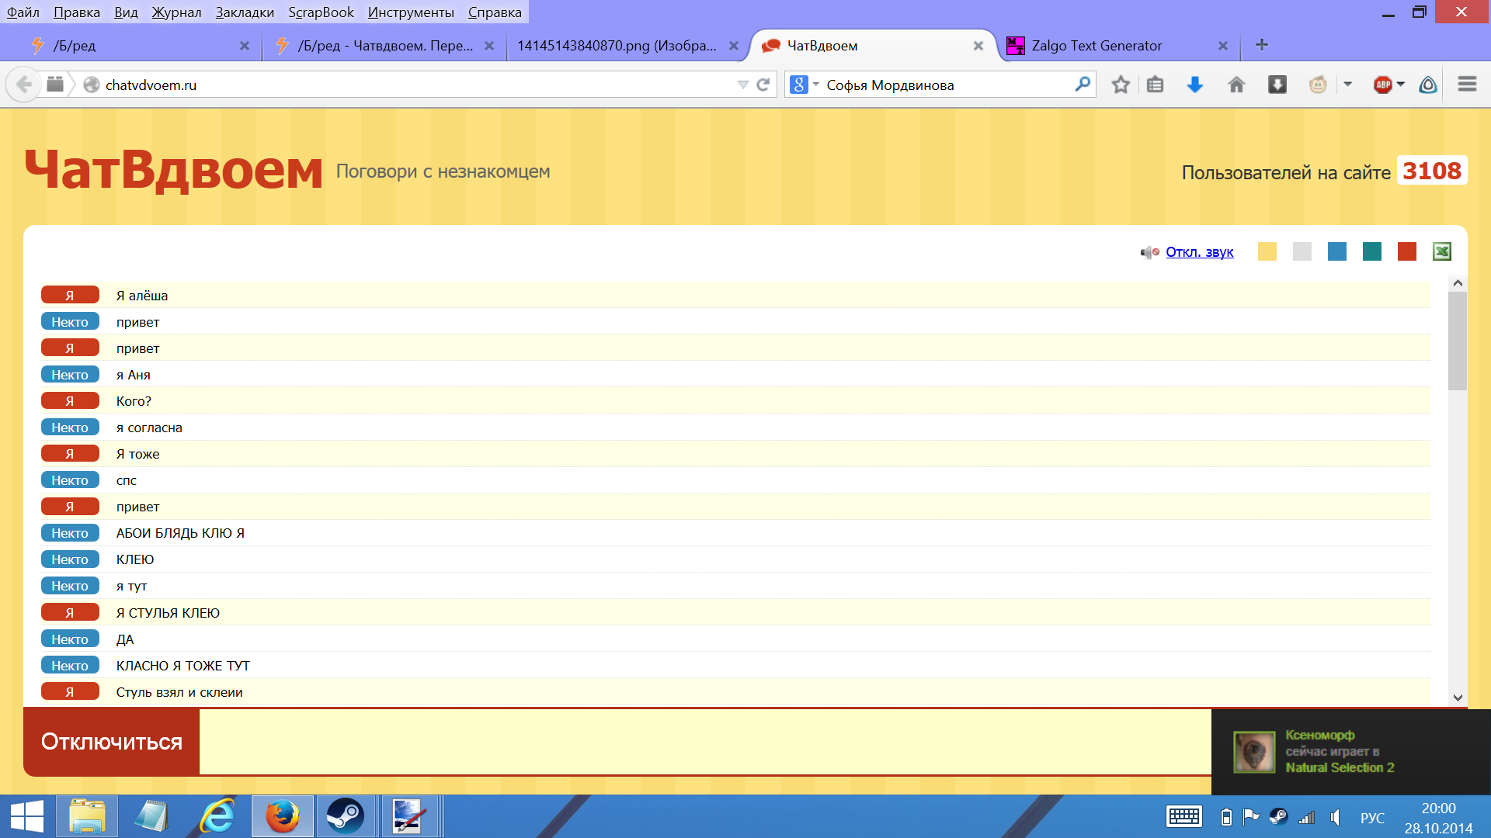
Task: Pick the blue color theme swatch
Action: point(1336,251)
